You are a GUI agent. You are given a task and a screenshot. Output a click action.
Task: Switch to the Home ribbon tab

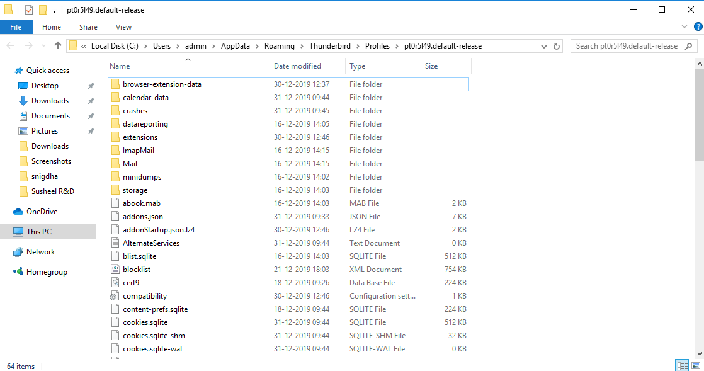[52, 27]
